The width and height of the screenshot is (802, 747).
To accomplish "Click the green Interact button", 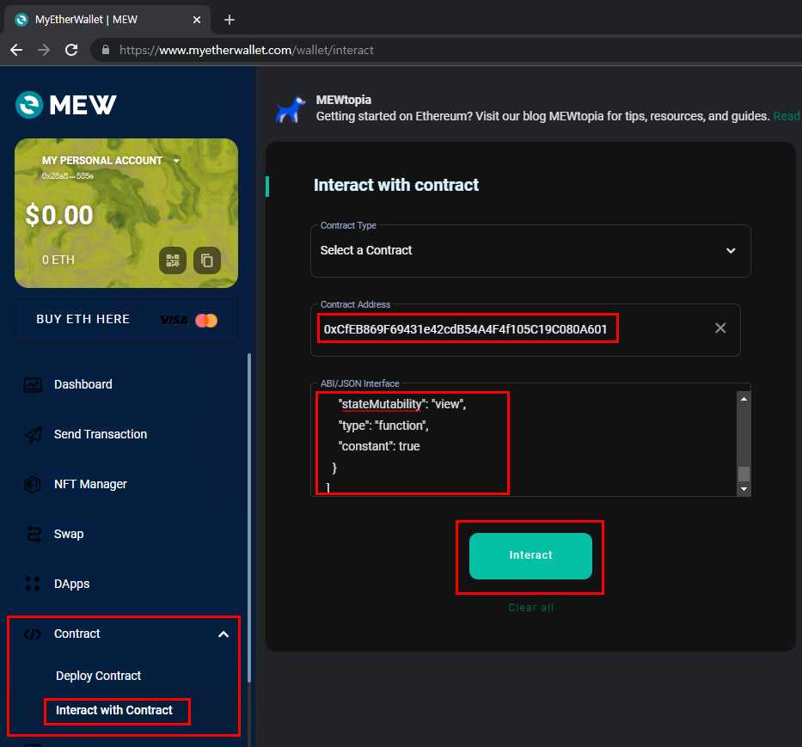I will click(x=530, y=555).
